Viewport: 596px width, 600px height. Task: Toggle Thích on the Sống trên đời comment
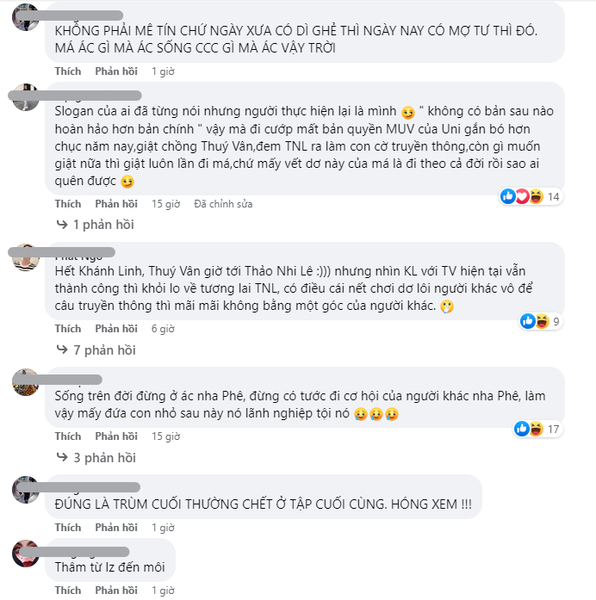coord(68,436)
